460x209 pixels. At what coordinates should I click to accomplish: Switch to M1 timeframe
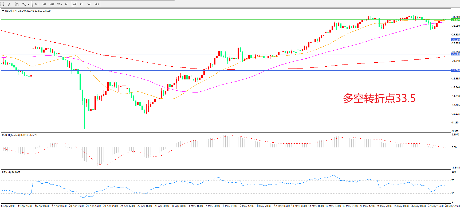point(37,4)
